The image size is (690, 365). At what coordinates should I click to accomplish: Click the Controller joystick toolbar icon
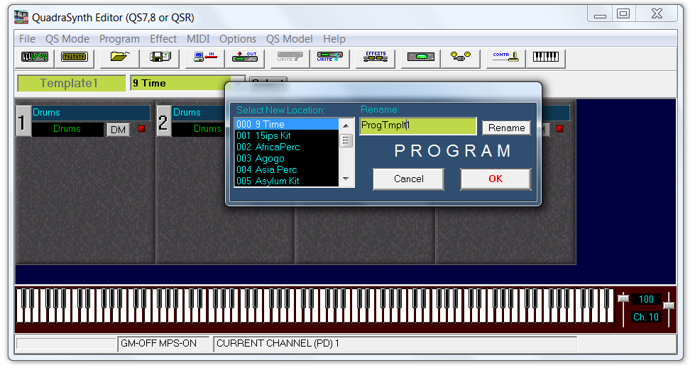point(505,57)
